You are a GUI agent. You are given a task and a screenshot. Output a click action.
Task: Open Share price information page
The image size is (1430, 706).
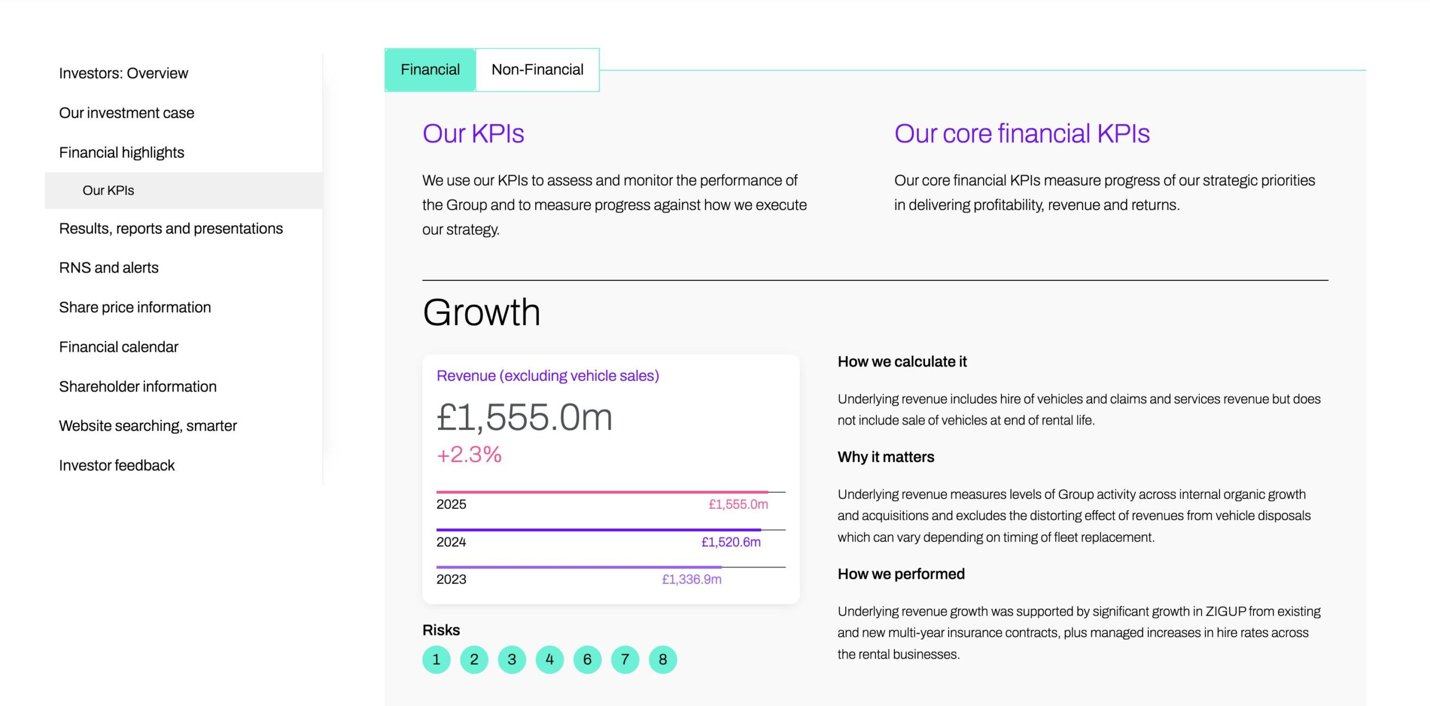135,307
